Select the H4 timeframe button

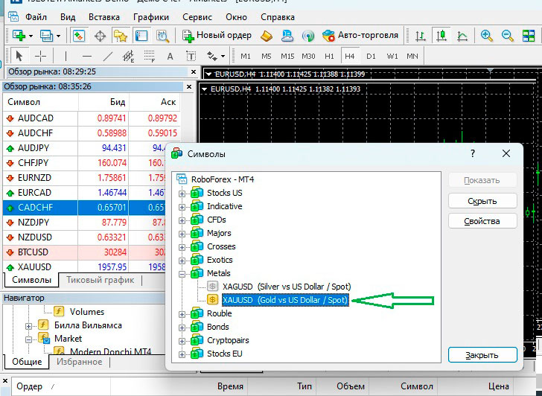(x=349, y=56)
